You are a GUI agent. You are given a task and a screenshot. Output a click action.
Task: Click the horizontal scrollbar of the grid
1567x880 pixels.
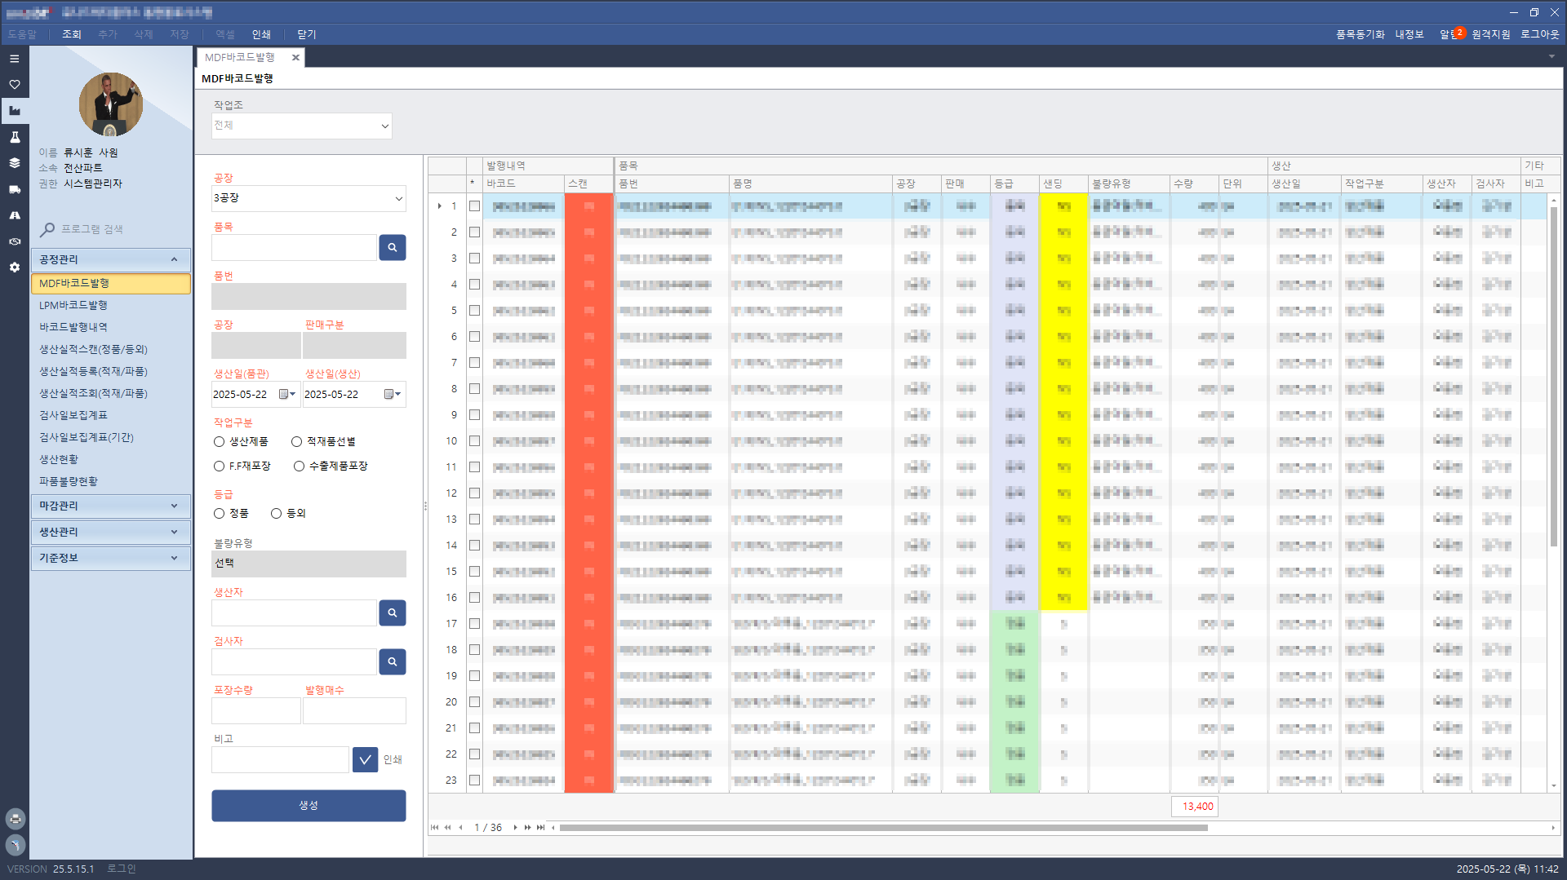(x=883, y=828)
